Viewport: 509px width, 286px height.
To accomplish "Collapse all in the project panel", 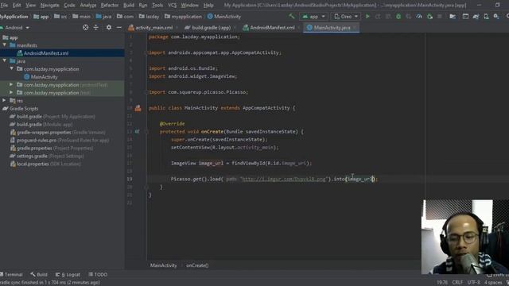I will pos(96,28).
